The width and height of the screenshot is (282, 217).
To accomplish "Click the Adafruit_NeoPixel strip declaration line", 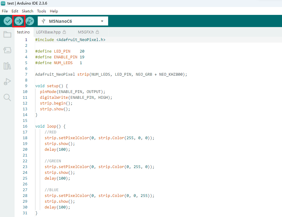I will 111,74.
